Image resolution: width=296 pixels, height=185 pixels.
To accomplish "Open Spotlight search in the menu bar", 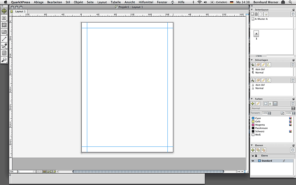I will pos(290,2).
